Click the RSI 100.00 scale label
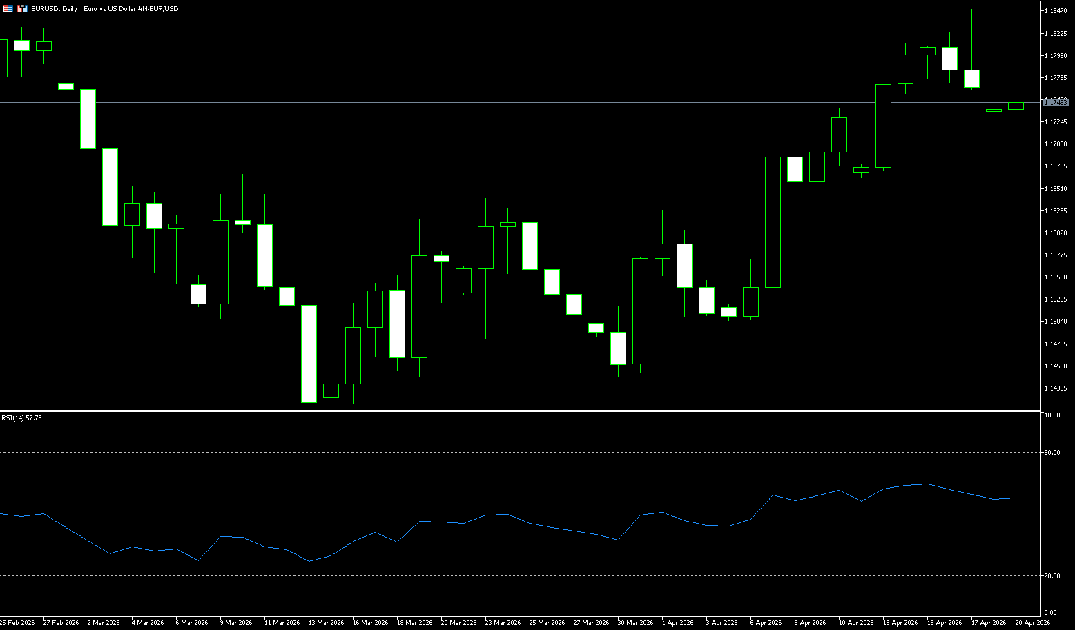Screen dimensions: 1075x630 1054,415
